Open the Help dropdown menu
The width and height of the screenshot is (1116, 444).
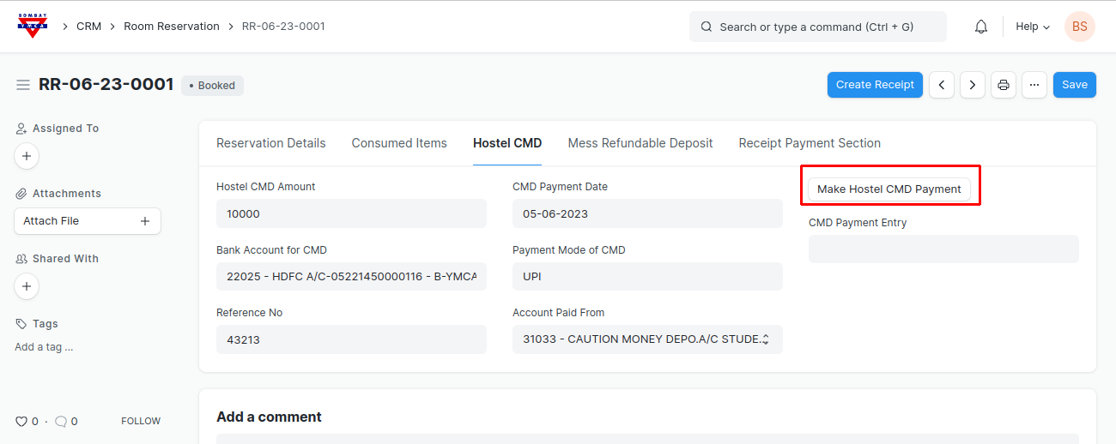(x=1032, y=27)
